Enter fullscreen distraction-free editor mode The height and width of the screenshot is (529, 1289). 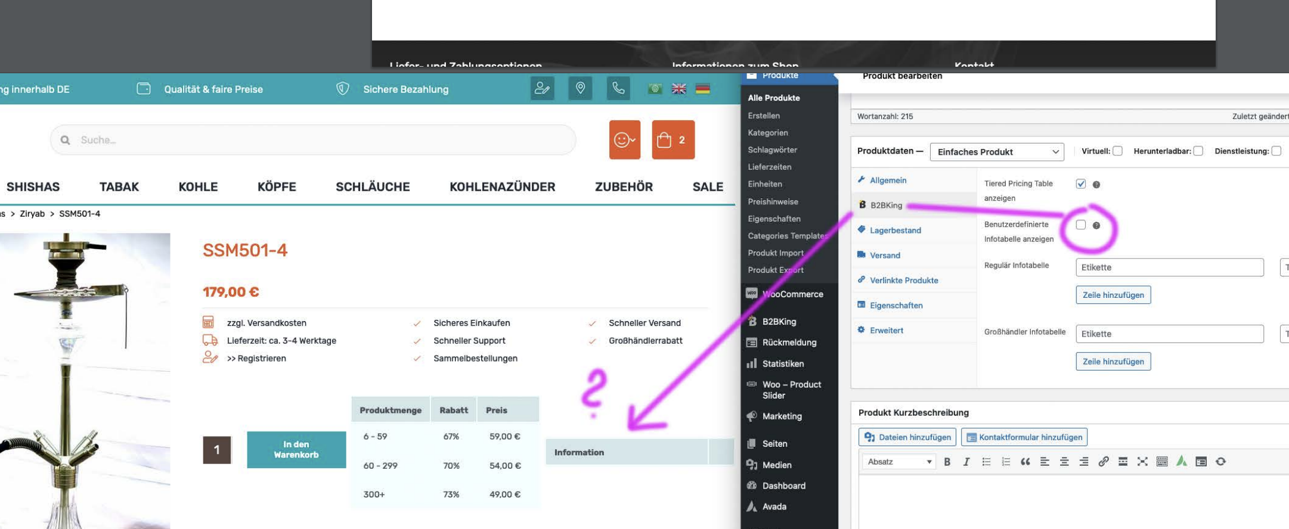(1142, 462)
